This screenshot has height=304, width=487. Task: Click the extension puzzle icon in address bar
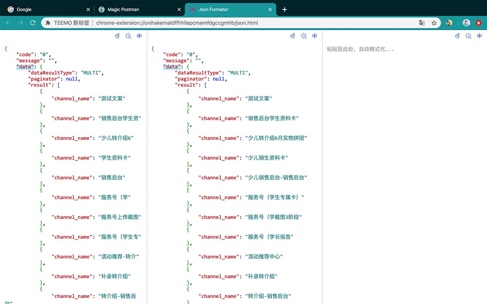pyautogui.click(x=48, y=23)
